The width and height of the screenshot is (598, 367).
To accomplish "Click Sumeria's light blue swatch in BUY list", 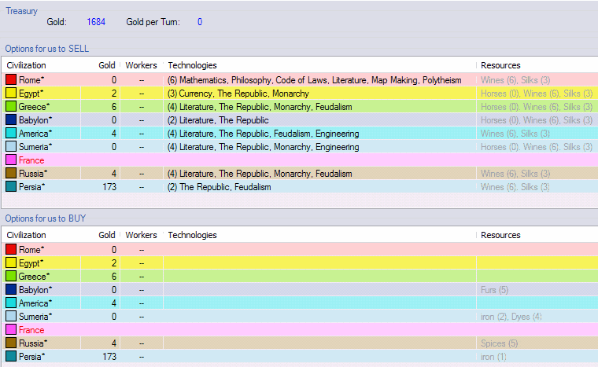I will [x=11, y=316].
